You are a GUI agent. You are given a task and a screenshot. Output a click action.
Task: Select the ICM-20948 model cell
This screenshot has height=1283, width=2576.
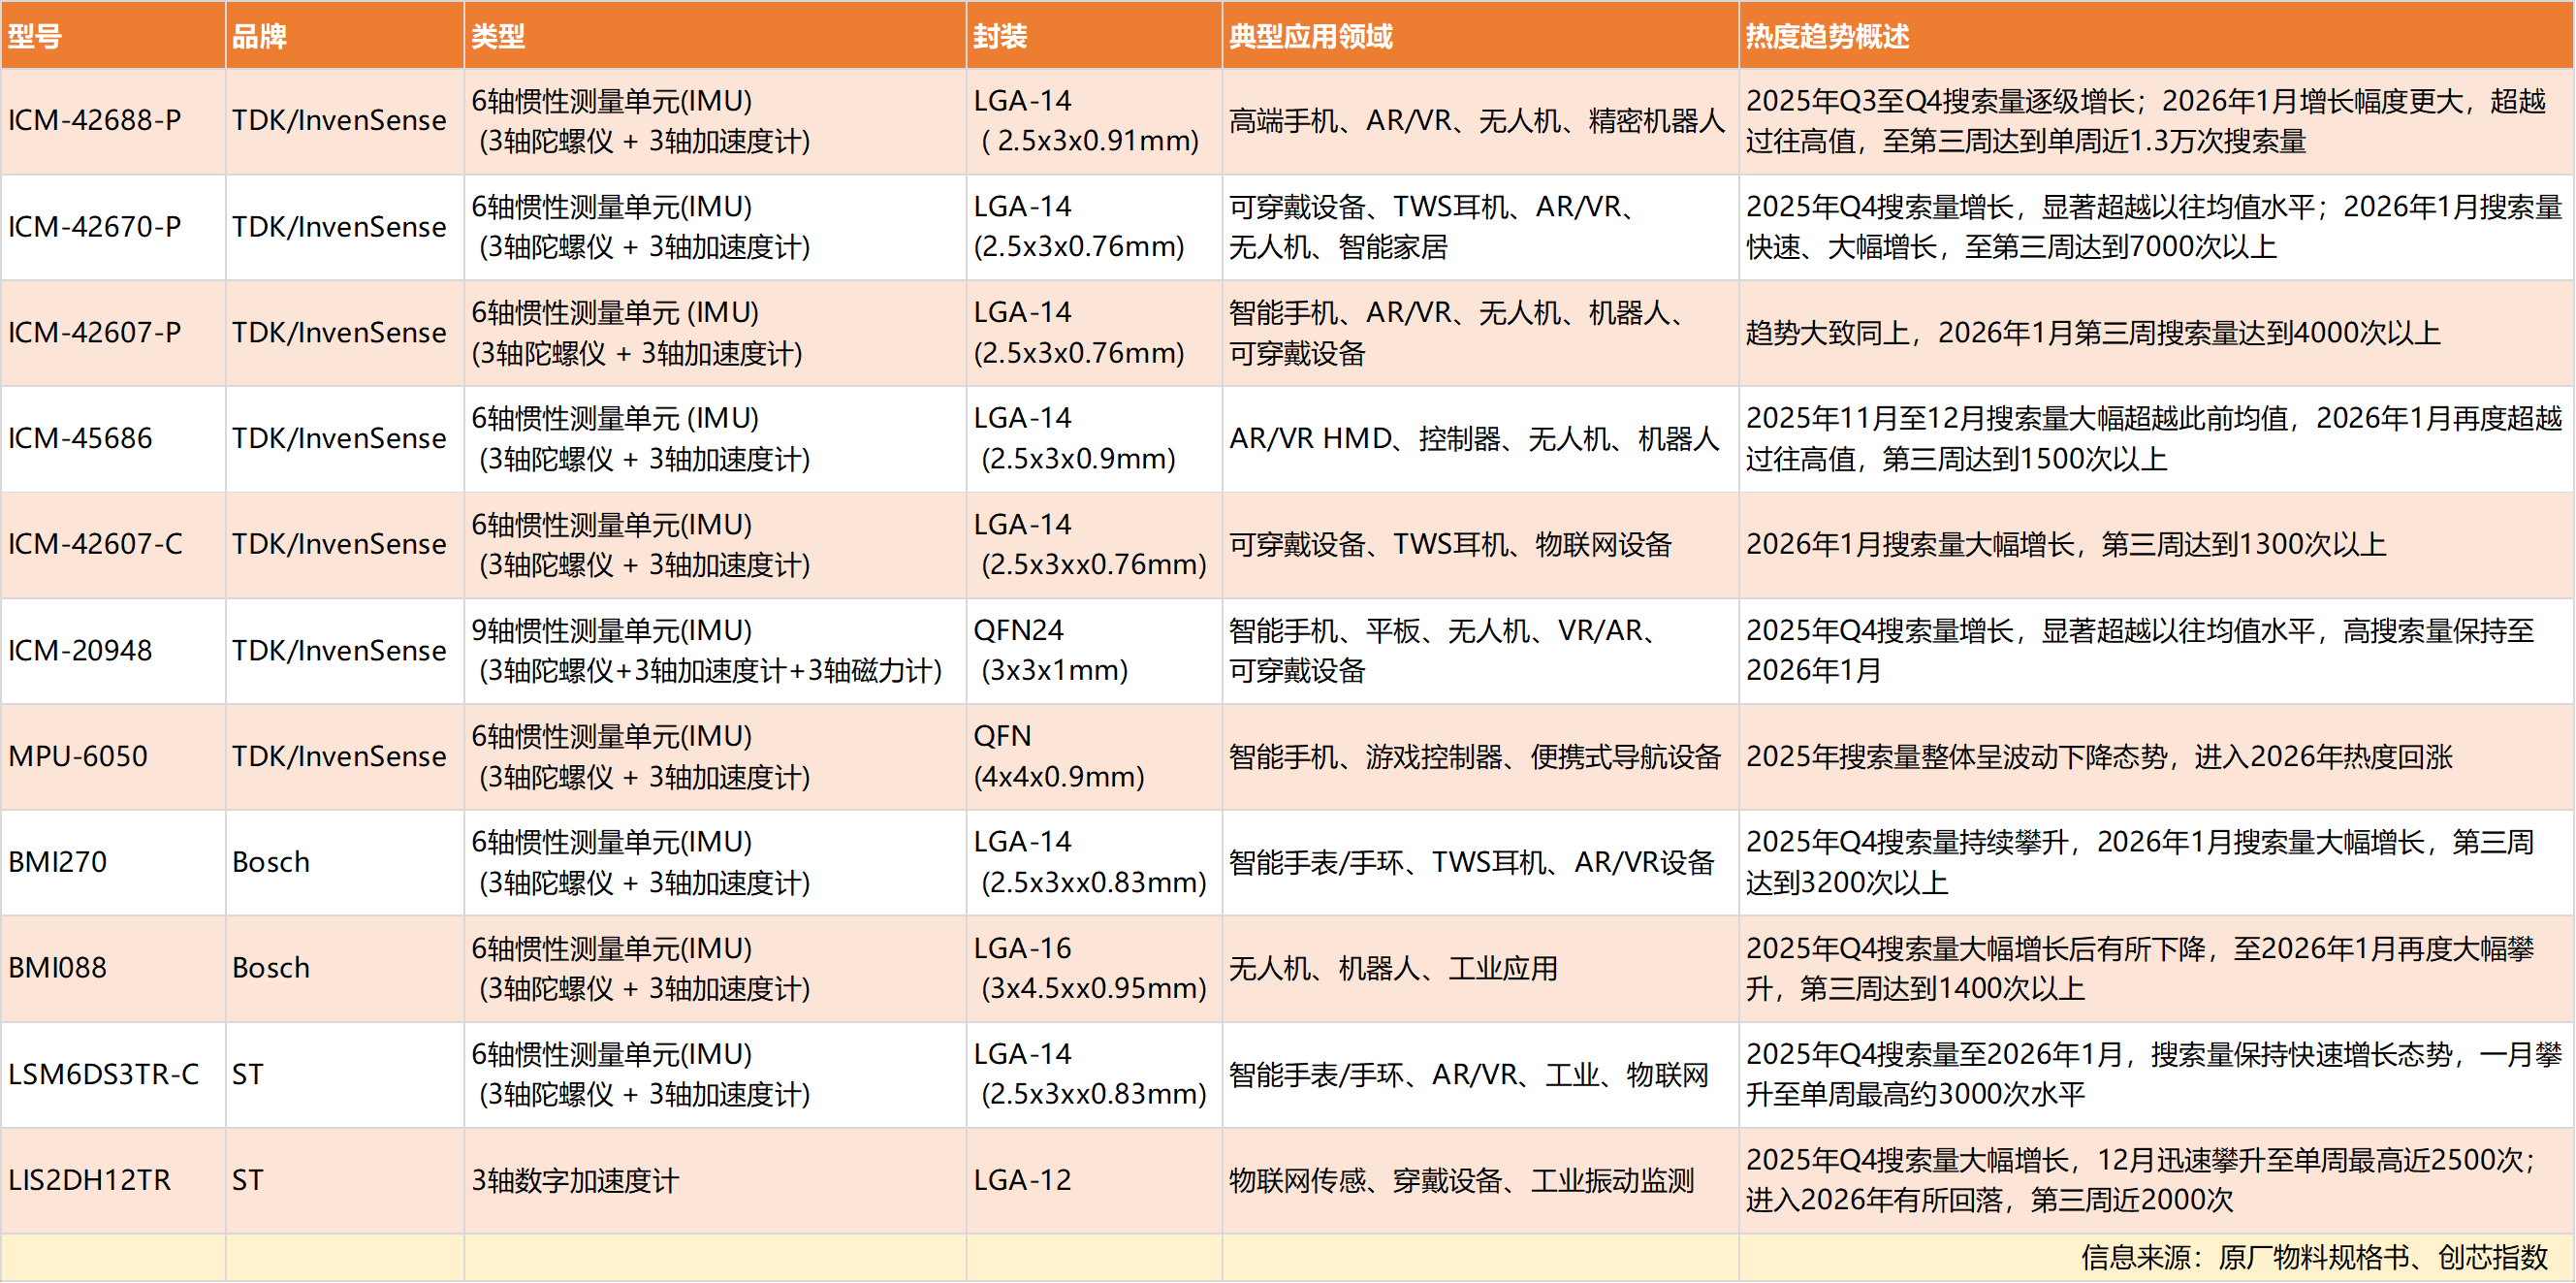pyautogui.click(x=80, y=650)
